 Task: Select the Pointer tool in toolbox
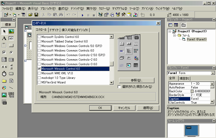point(4,31)
